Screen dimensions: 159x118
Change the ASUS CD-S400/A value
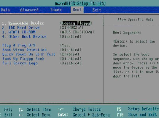click(77, 32)
